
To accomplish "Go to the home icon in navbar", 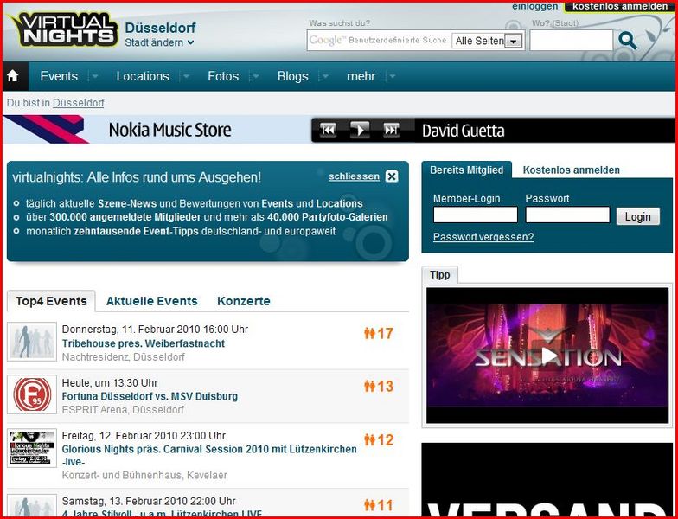I will point(13,76).
